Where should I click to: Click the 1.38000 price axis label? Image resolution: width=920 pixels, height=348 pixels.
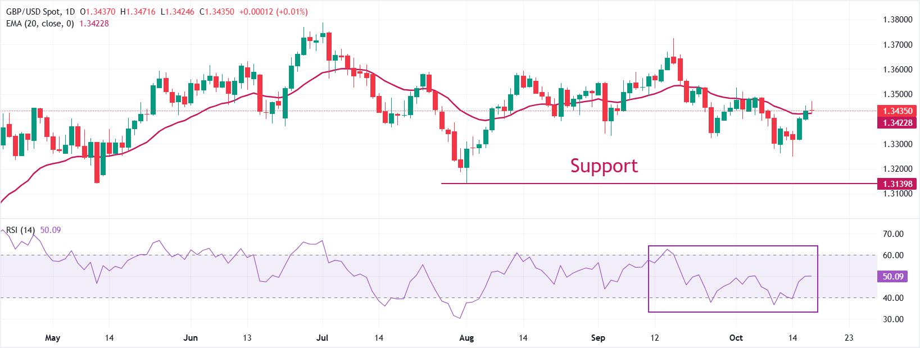tap(898, 20)
